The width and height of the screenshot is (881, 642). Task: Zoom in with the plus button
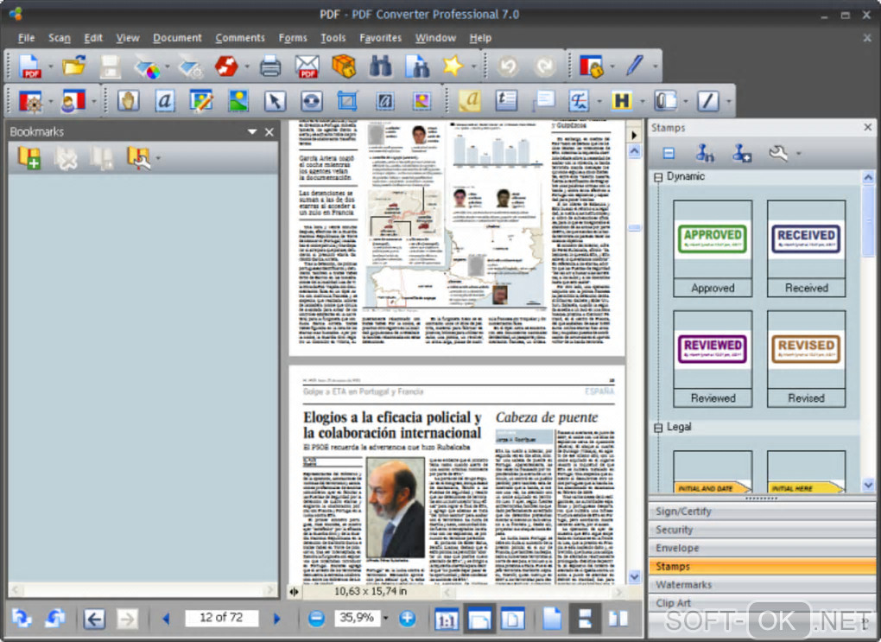click(x=408, y=619)
